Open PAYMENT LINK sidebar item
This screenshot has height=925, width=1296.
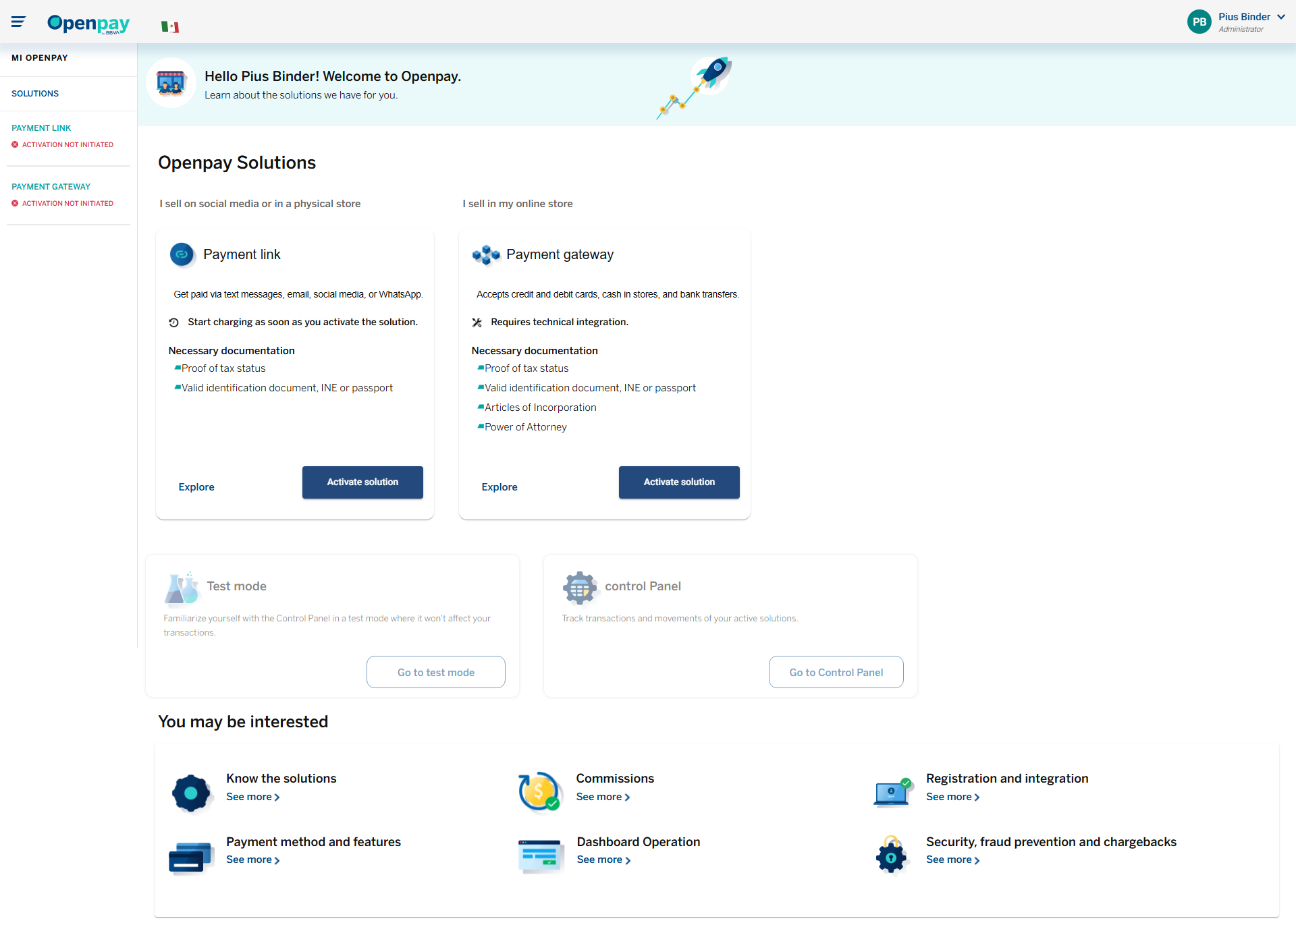pos(41,128)
